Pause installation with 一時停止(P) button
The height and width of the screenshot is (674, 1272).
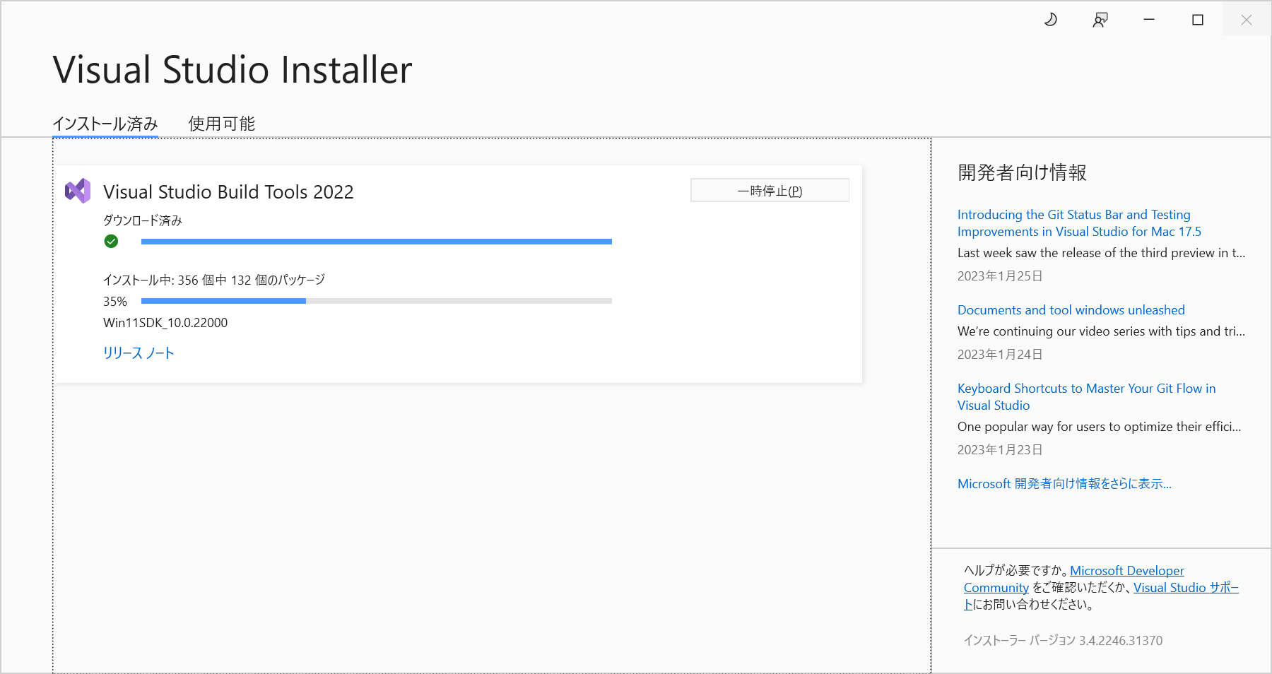[x=770, y=191]
